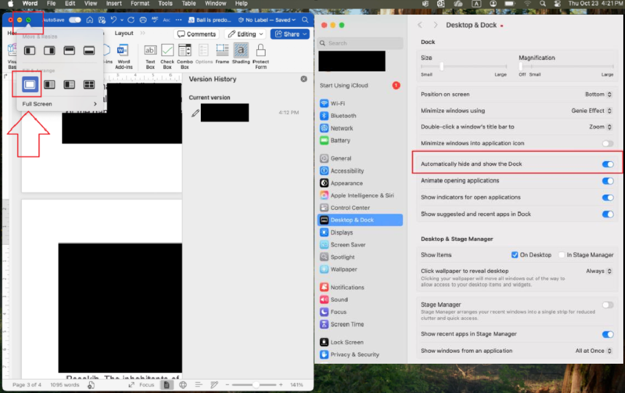Toggle Show indicators for open applications

tap(607, 198)
